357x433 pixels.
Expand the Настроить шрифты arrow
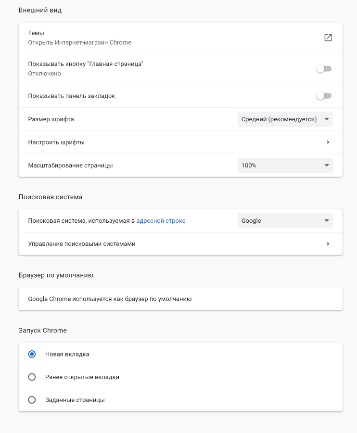click(x=328, y=142)
